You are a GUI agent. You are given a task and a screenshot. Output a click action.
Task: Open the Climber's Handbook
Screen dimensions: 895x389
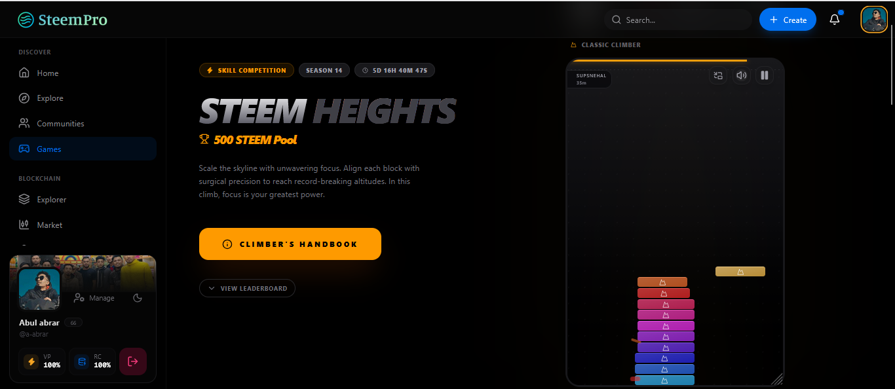coord(290,244)
